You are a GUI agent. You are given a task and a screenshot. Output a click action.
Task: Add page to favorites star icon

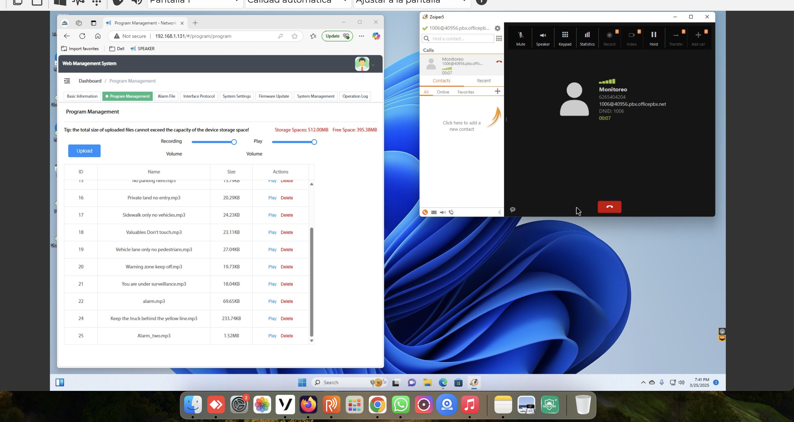[x=294, y=36]
